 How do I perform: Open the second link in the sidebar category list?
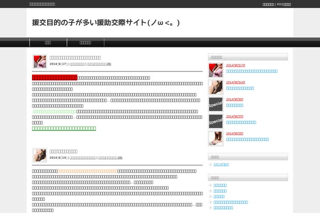coord(220,191)
